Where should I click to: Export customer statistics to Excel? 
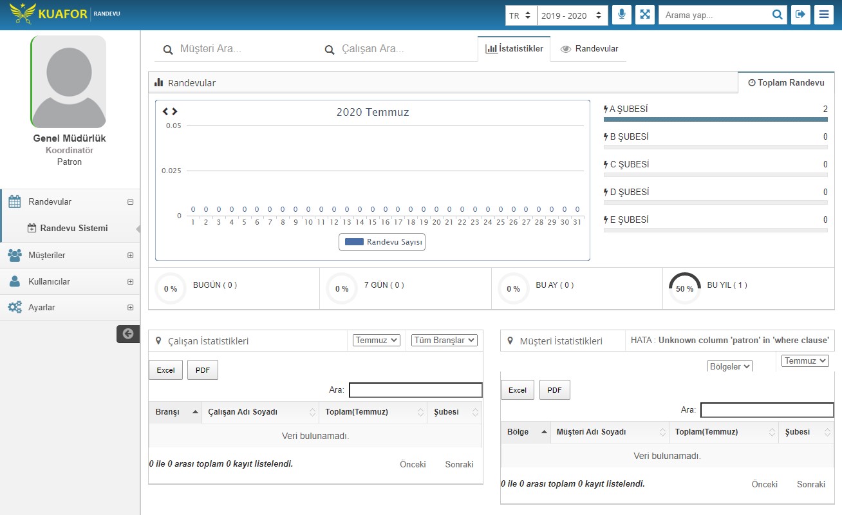[x=518, y=390]
